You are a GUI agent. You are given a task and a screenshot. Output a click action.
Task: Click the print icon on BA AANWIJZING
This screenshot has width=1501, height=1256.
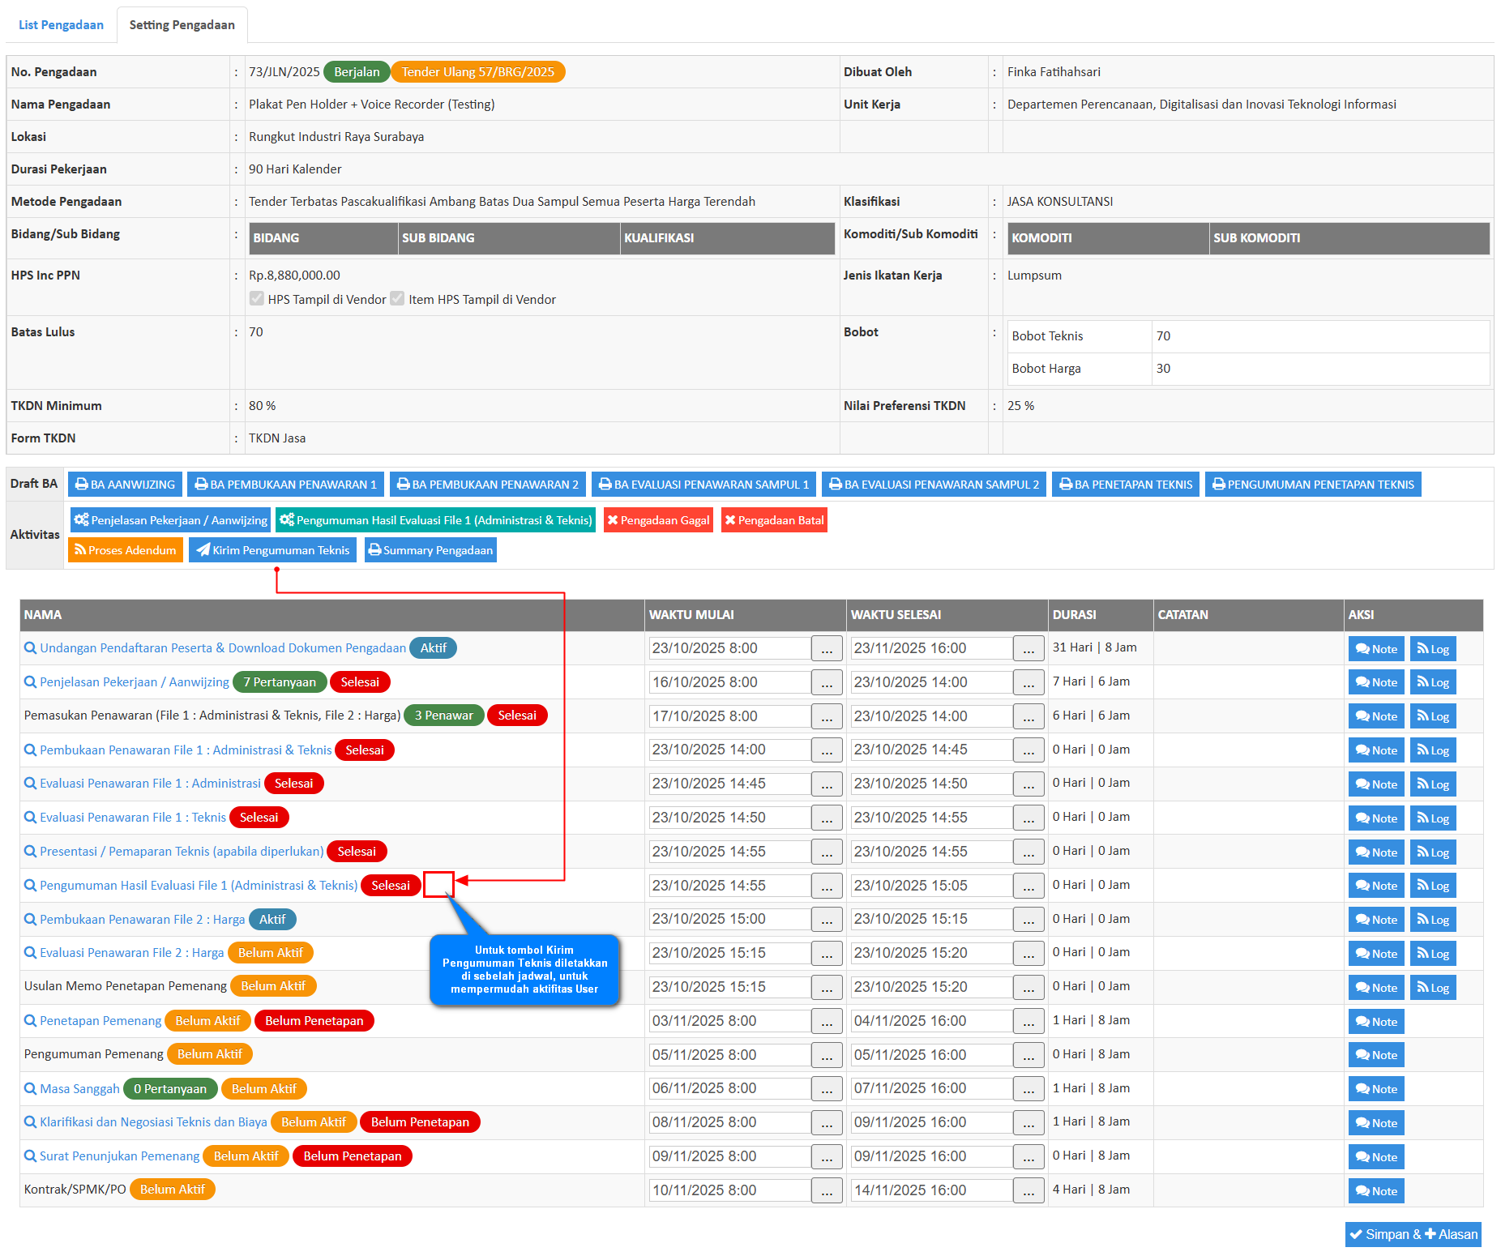pos(81,485)
